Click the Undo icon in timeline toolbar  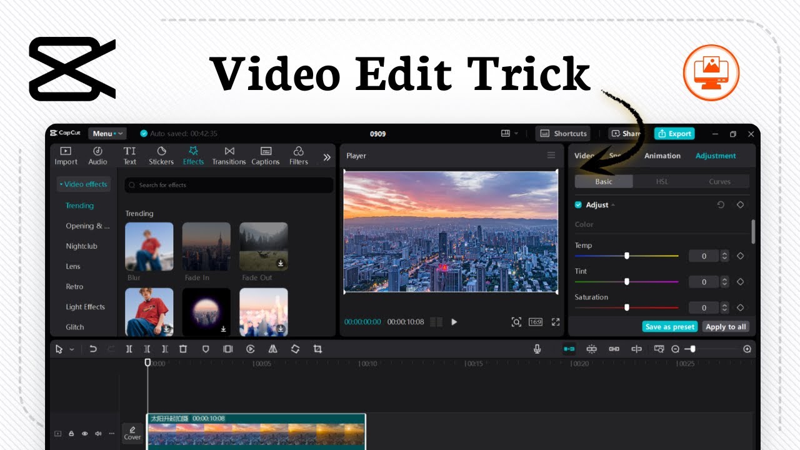point(93,349)
